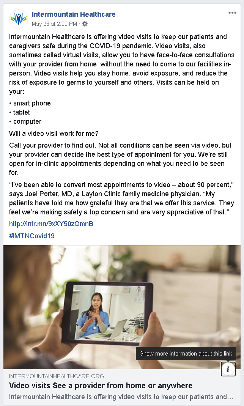The image size is (244, 406).
Task: Select the #IMTNCovid19 hashtag
Action: pyautogui.click(x=32, y=236)
